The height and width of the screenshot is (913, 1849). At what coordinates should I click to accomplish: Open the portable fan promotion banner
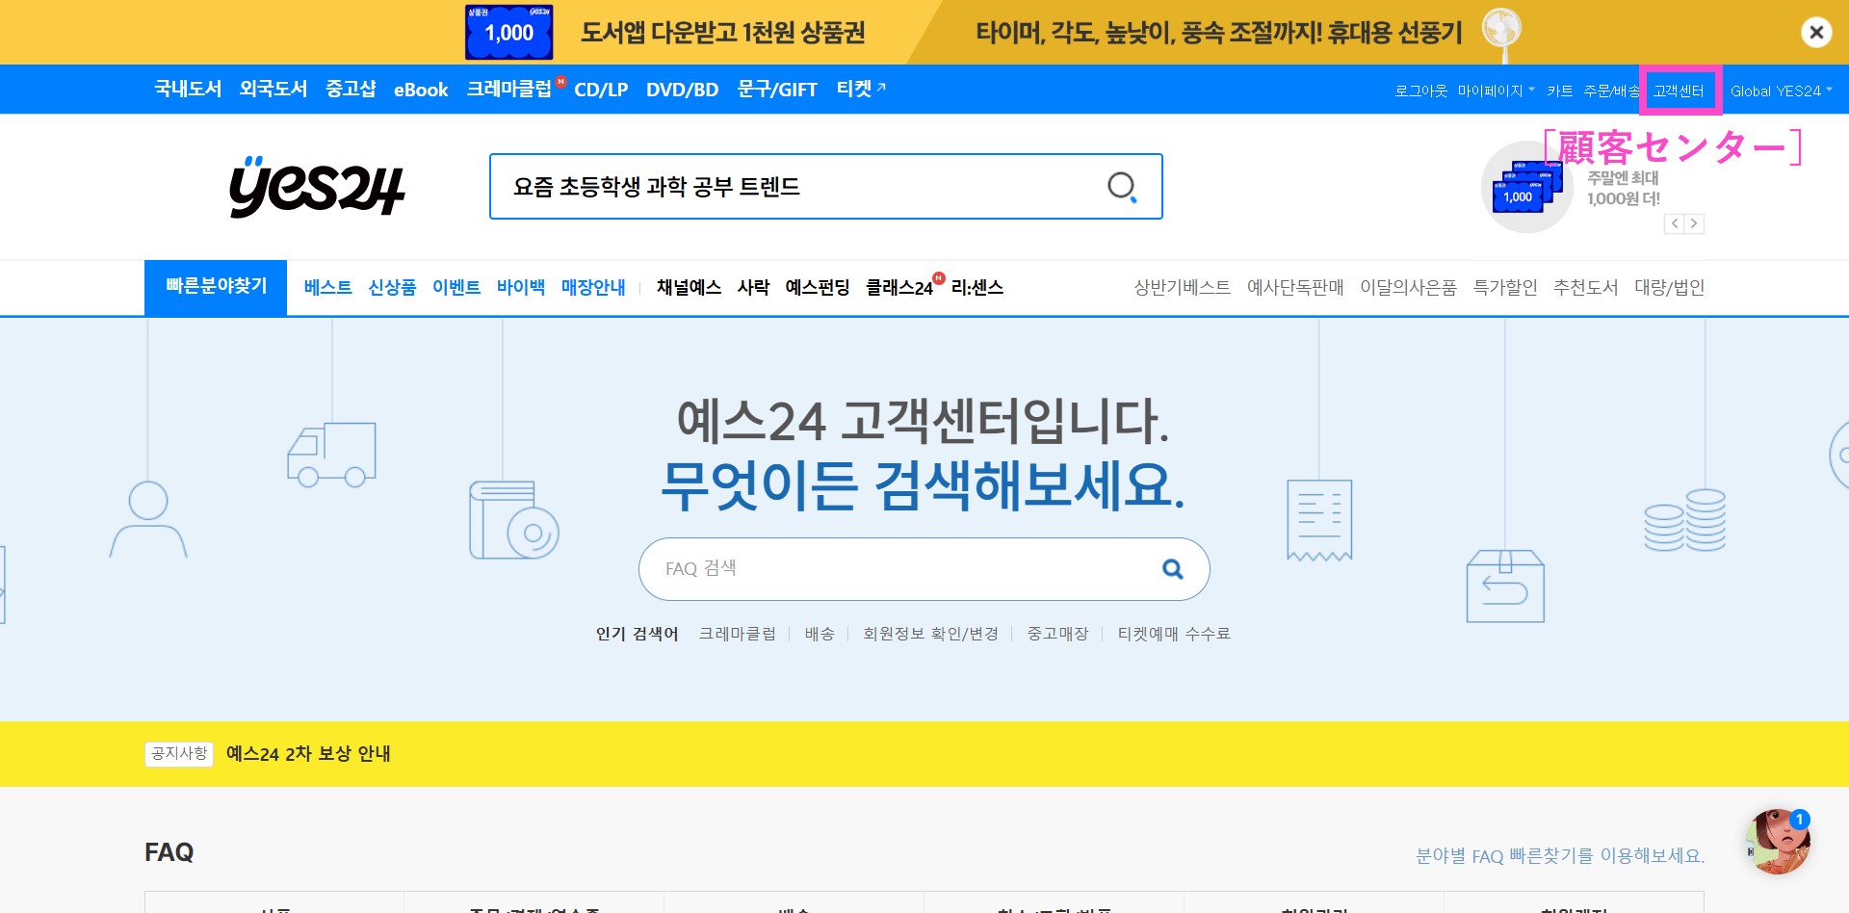[x=1248, y=33]
